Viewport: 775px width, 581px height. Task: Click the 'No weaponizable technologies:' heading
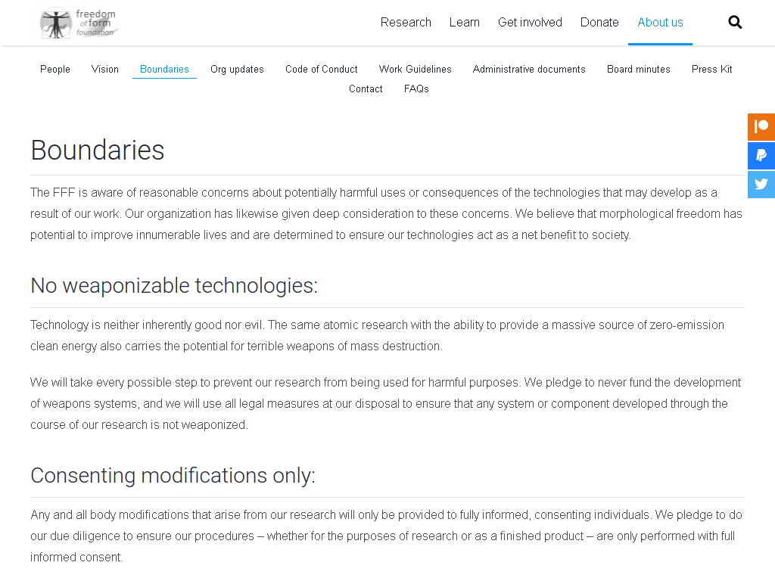174,286
